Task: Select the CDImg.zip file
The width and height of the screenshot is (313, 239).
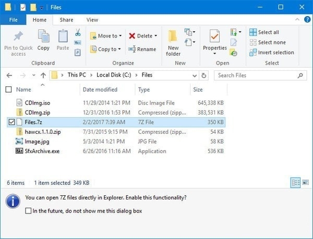Action: (x=116, y=112)
